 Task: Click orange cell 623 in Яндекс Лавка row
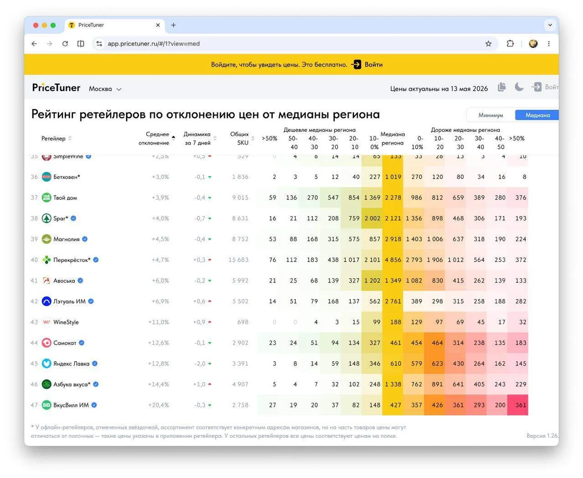click(x=435, y=364)
